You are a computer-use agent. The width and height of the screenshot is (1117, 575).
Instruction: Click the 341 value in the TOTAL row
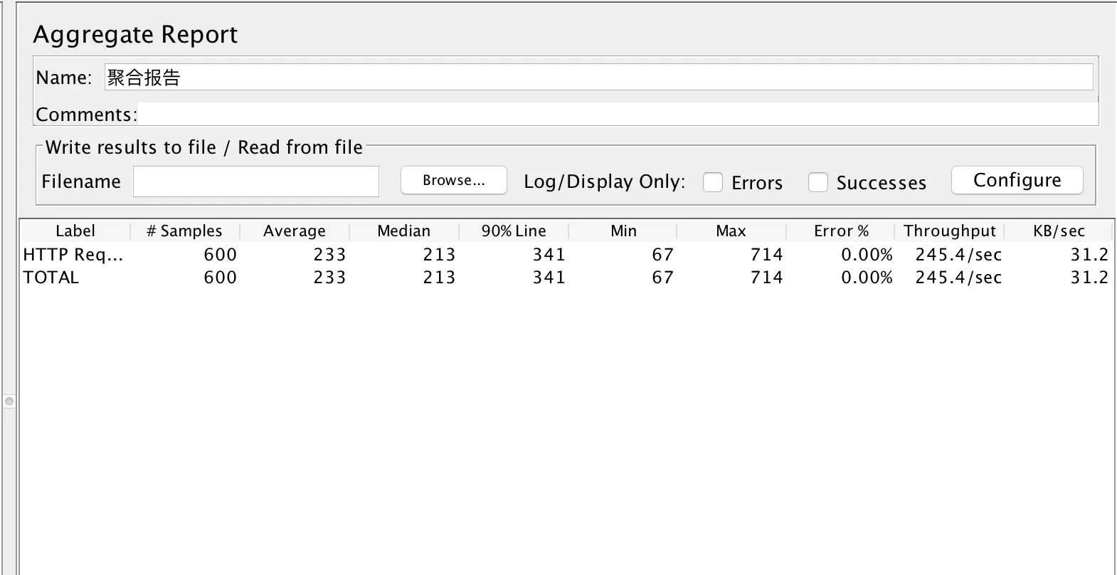tap(549, 278)
